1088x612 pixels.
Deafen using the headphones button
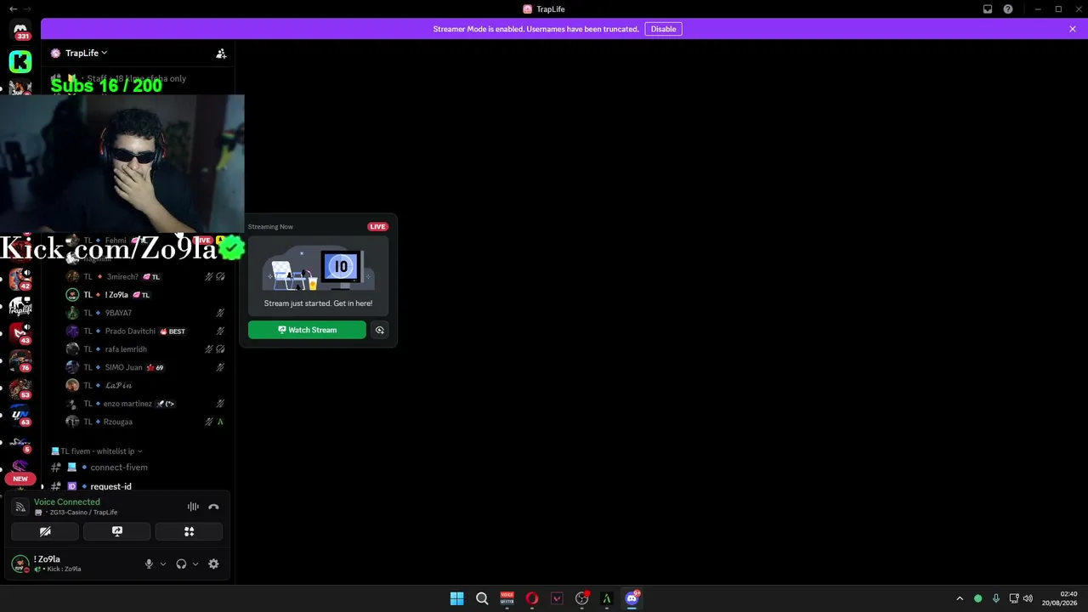[x=181, y=564]
